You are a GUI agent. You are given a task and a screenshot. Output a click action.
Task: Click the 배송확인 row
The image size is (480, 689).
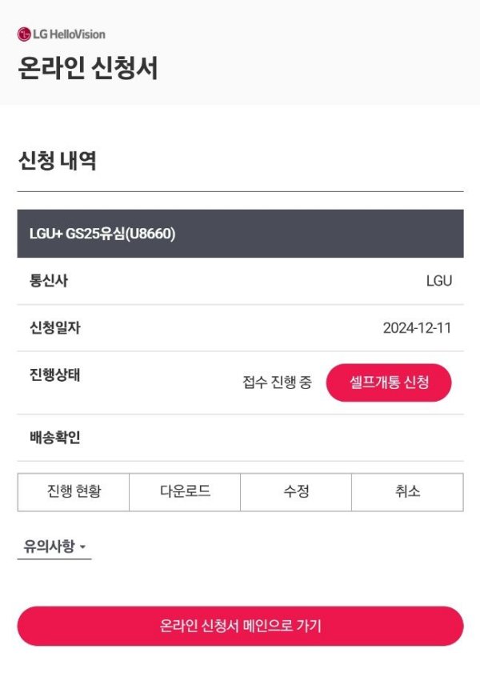point(45,436)
